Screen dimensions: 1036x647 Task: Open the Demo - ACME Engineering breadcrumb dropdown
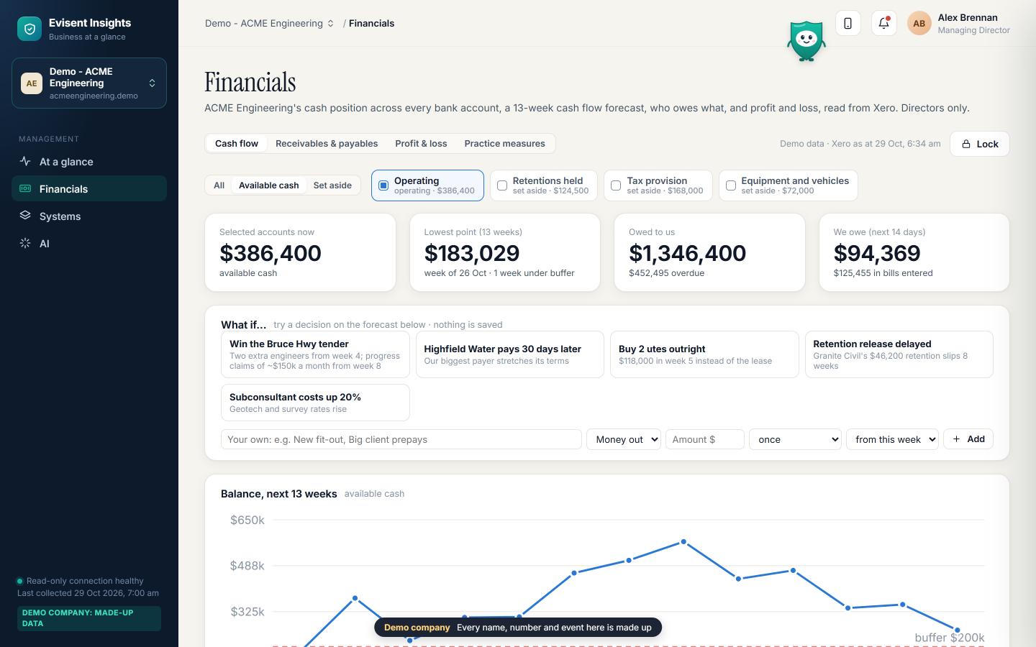click(x=270, y=23)
